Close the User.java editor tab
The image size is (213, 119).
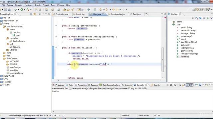pyautogui.click(x=103, y=14)
